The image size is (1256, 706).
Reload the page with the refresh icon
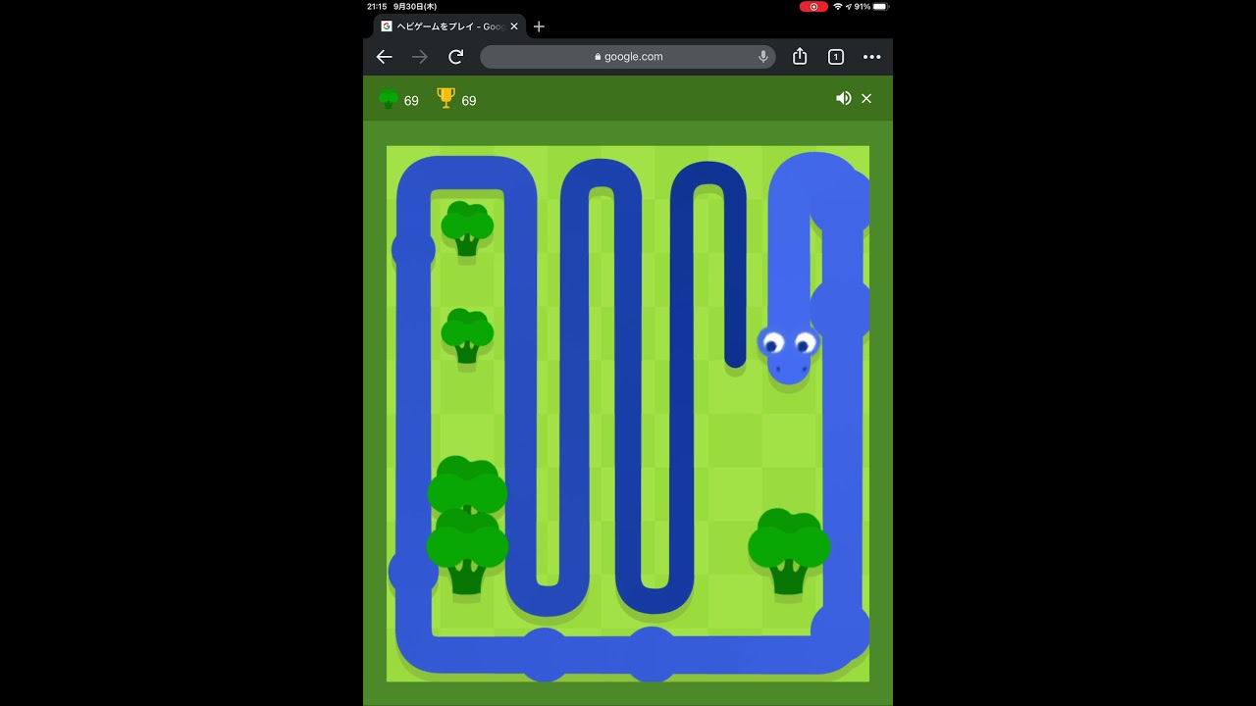(x=456, y=57)
